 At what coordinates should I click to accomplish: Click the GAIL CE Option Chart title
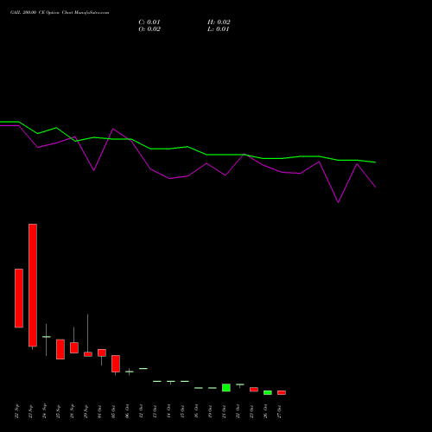[60, 13]
